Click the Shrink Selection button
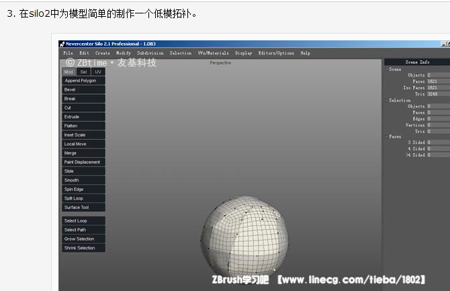This screenshot has height=291, width=450. (x=83, y=248)
